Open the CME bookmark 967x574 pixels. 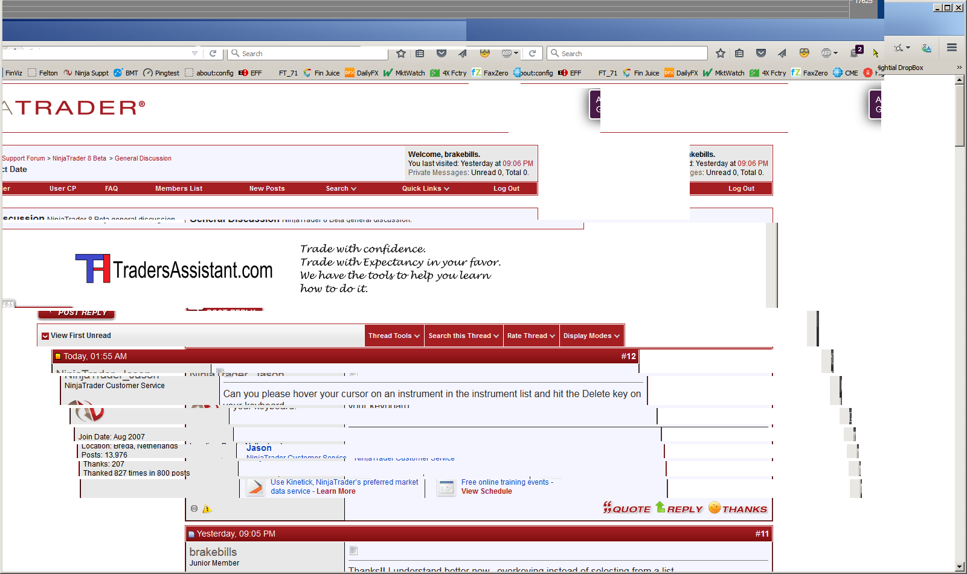(x=846, y=73)
